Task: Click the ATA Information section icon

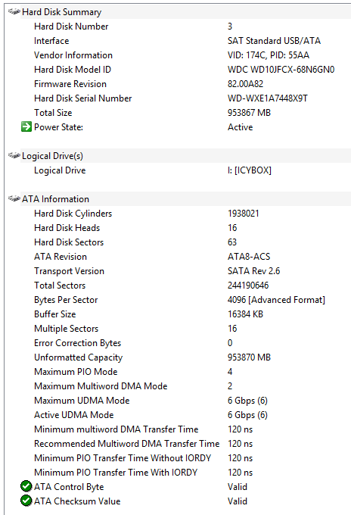Action: [x=14, y=198]
